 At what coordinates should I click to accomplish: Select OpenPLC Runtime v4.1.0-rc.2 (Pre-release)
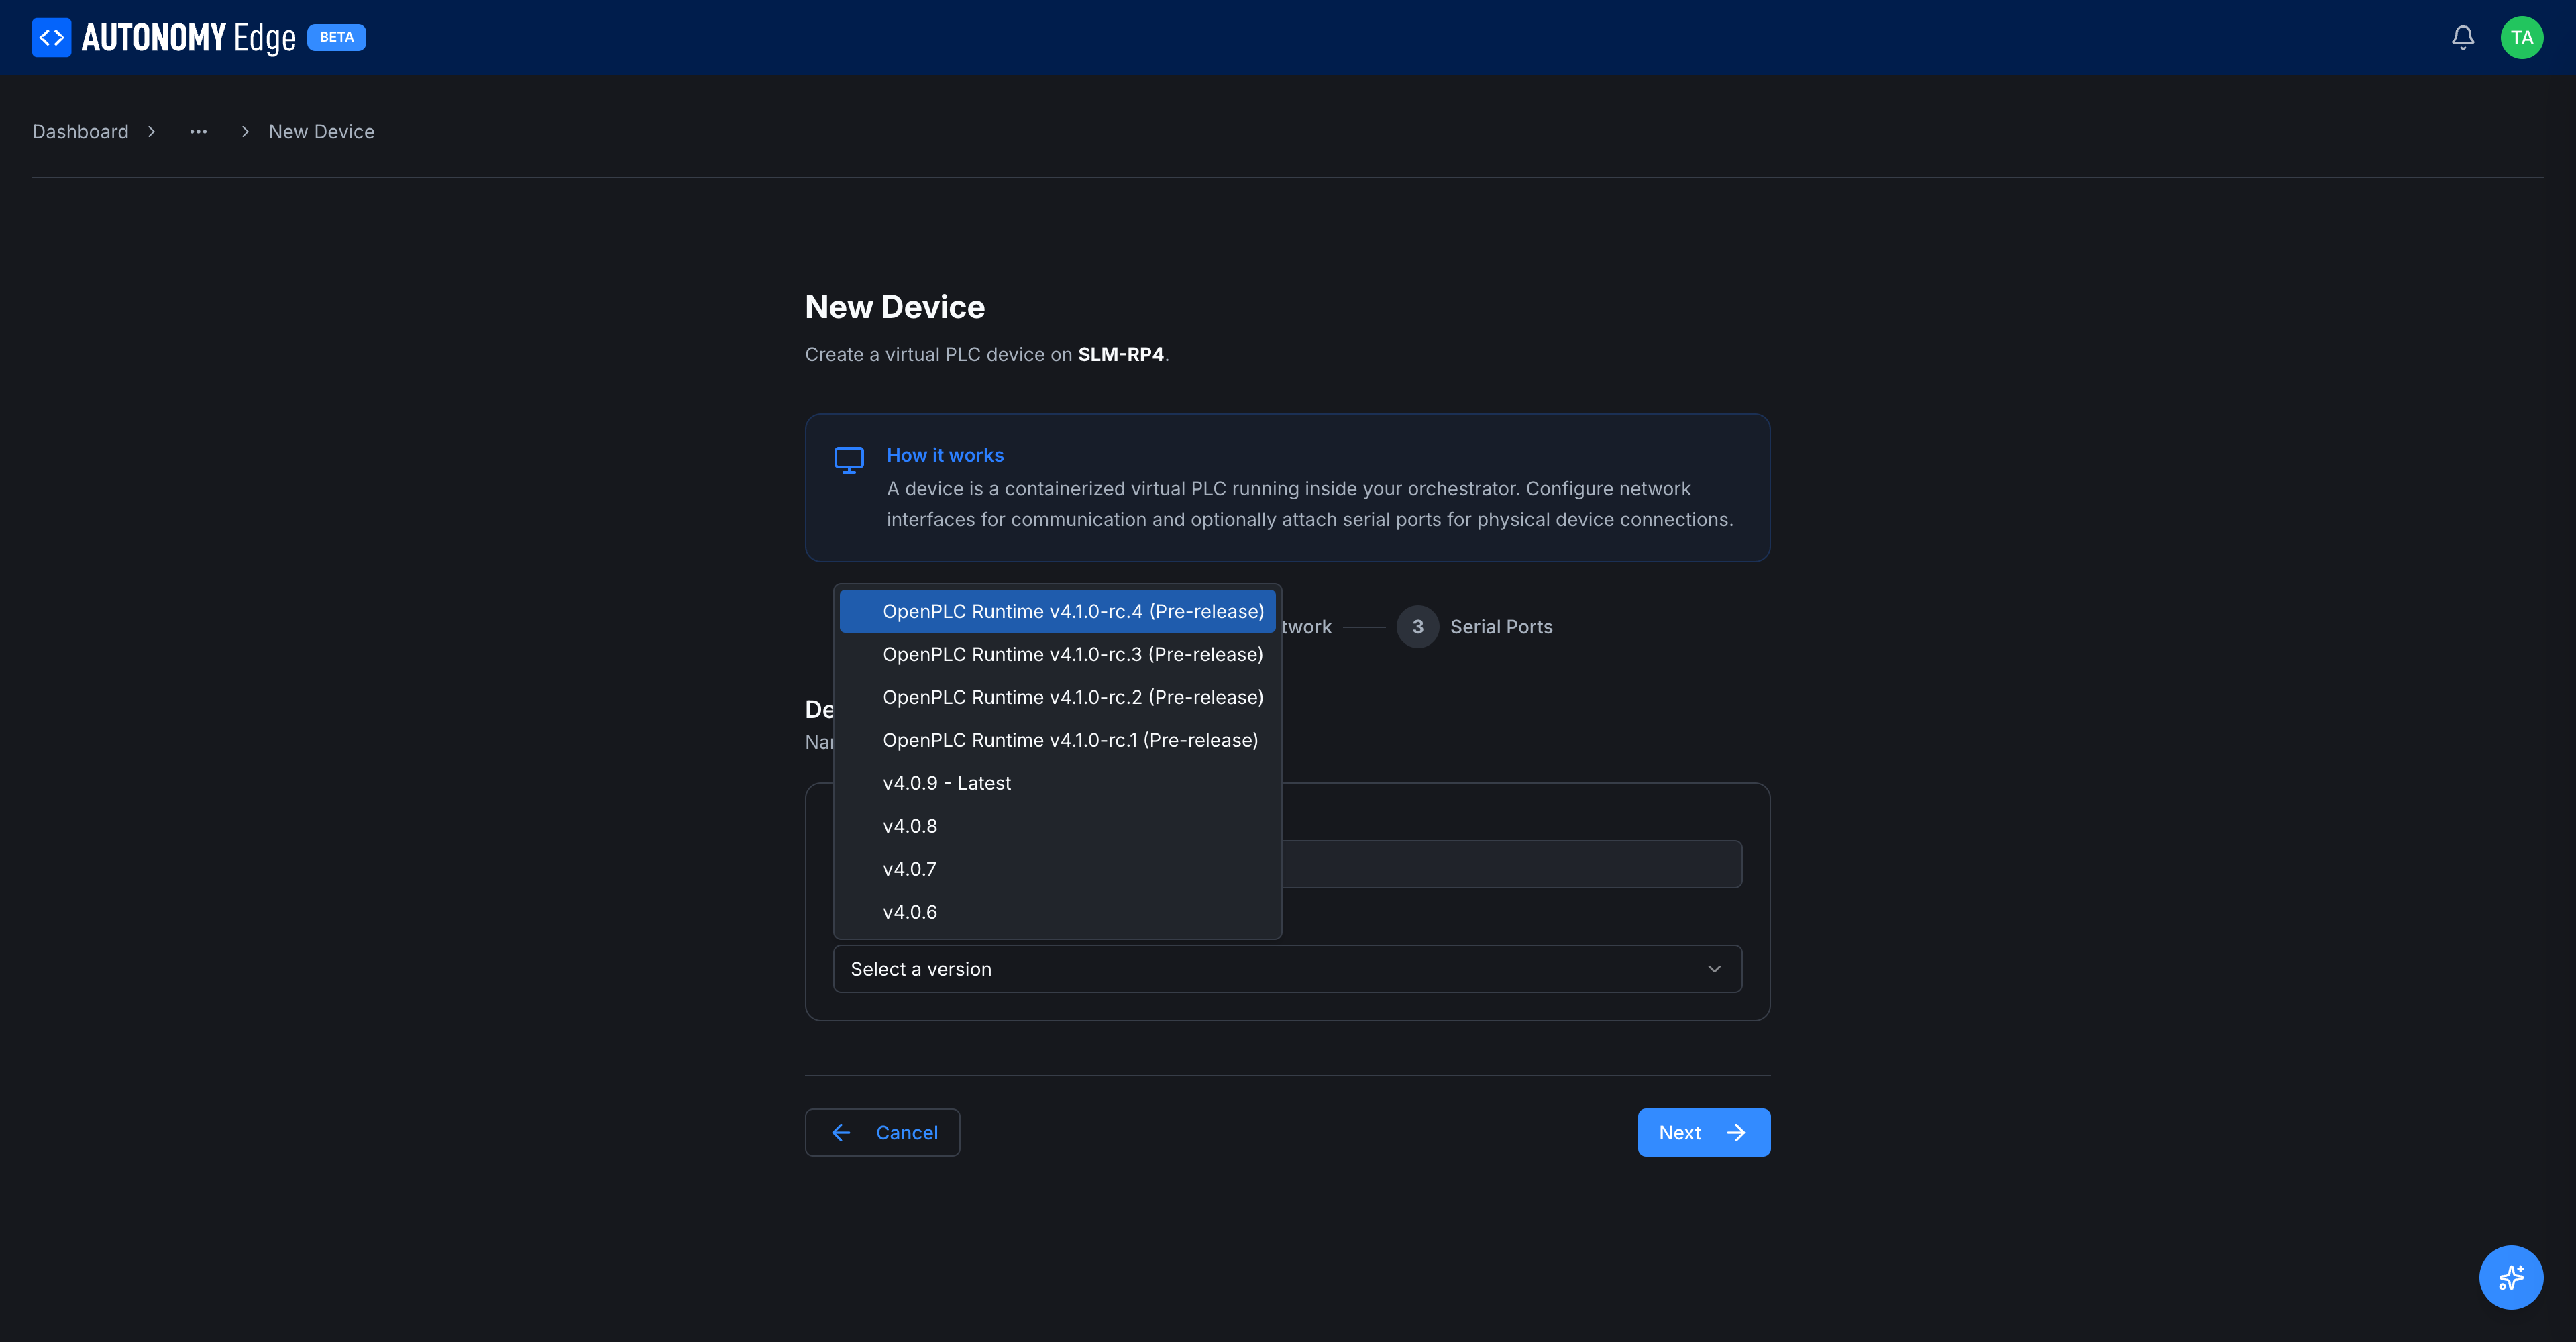coord(1057,697)
